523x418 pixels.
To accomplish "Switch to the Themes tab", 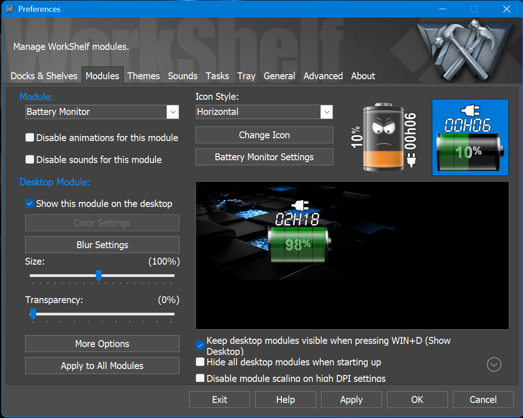I will coord(143,76).
